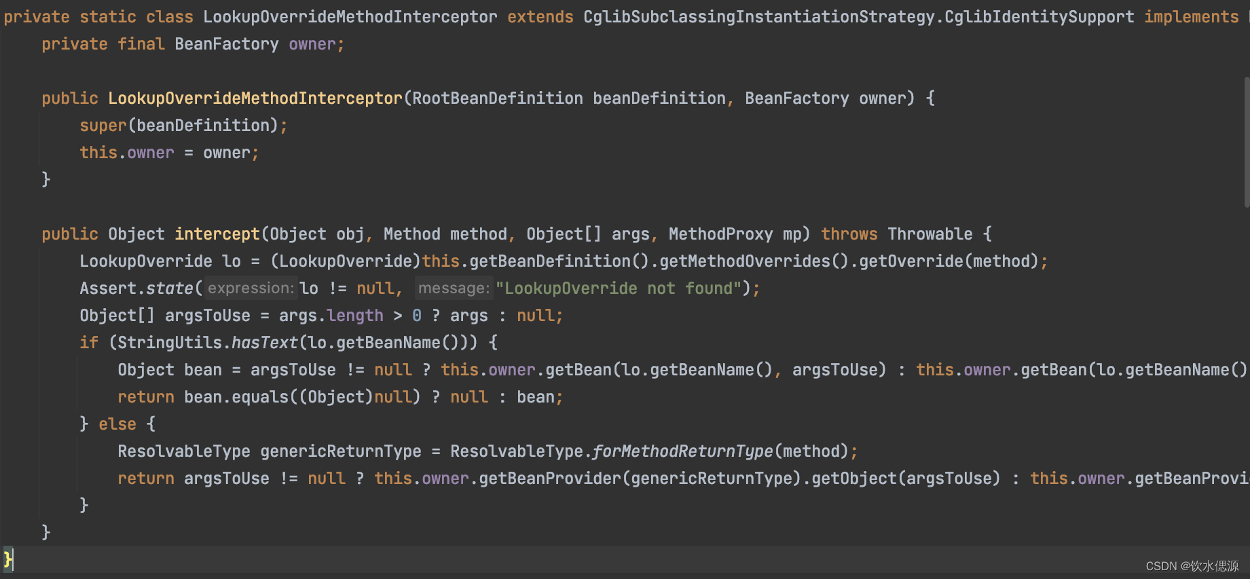Click the forMethodReturnType method call

(x=682, y=451)
